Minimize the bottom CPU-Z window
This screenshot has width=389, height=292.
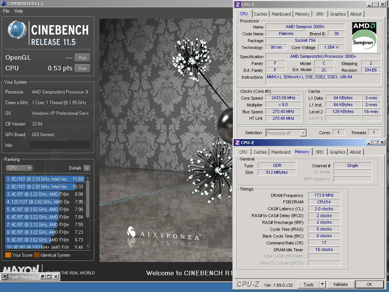click(x=369, y=143)
